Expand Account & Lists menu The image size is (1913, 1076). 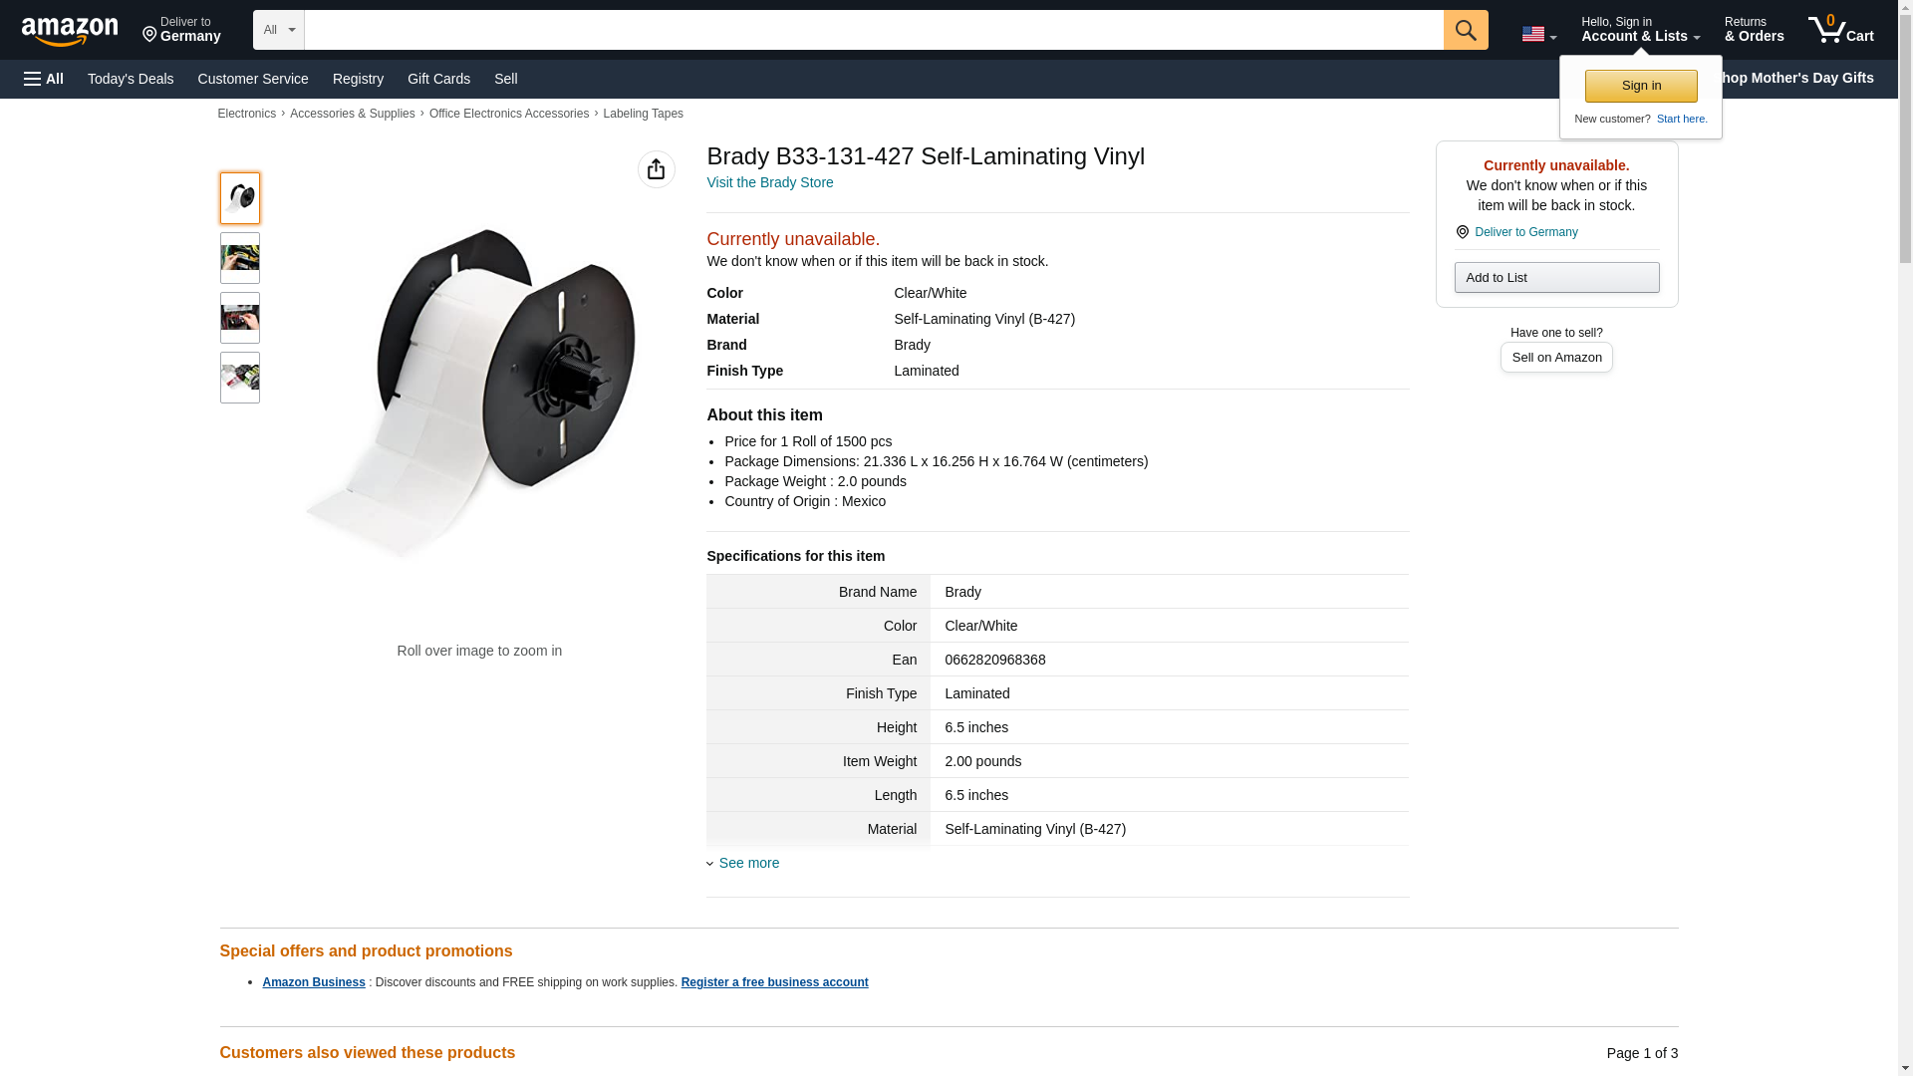[x=1639, y=30]
